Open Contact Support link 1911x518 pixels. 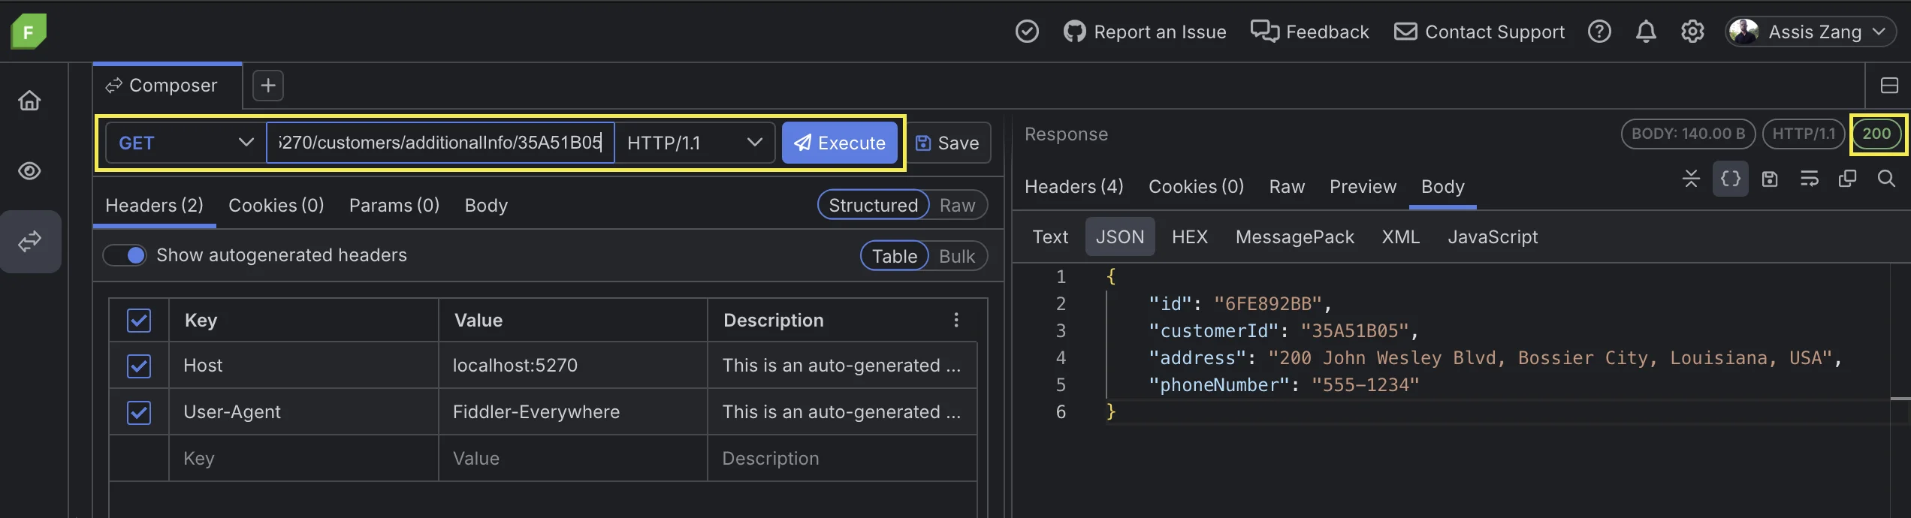pos(1480,32)
